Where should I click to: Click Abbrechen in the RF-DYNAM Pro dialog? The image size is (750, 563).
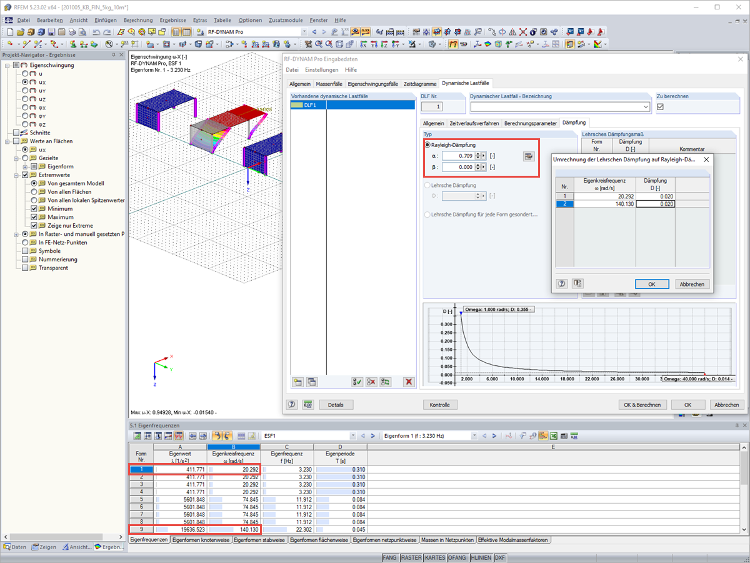click(727, 405)
